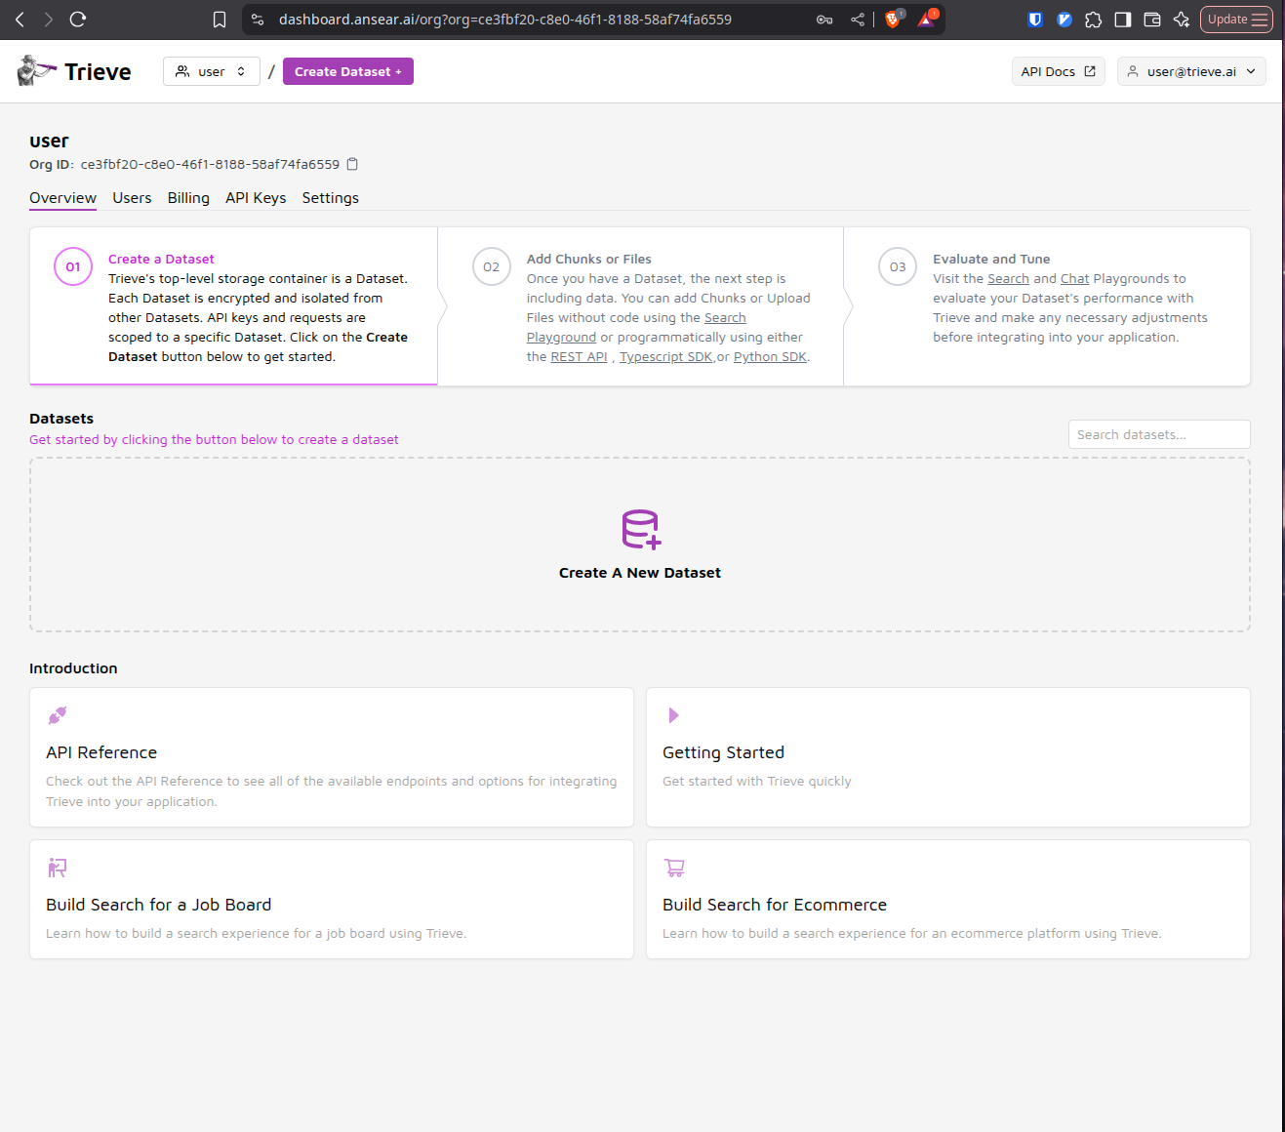Open the Leo AI sparkle icon
The height and width of the screenshot is (1132, 1285).
(1182, 20)
